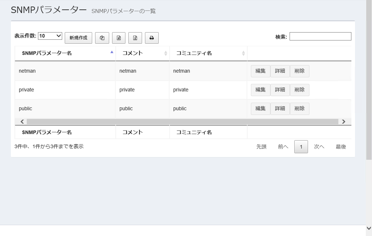
Task: Click the lower コメント footer header
Action: pos(132,132)
